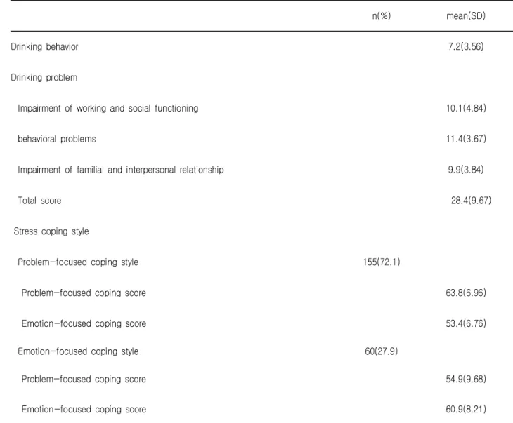This screenshot has width=513, height=423.
Task: Click the 63.8(6.96) score value
Action: tap(466, 293)
